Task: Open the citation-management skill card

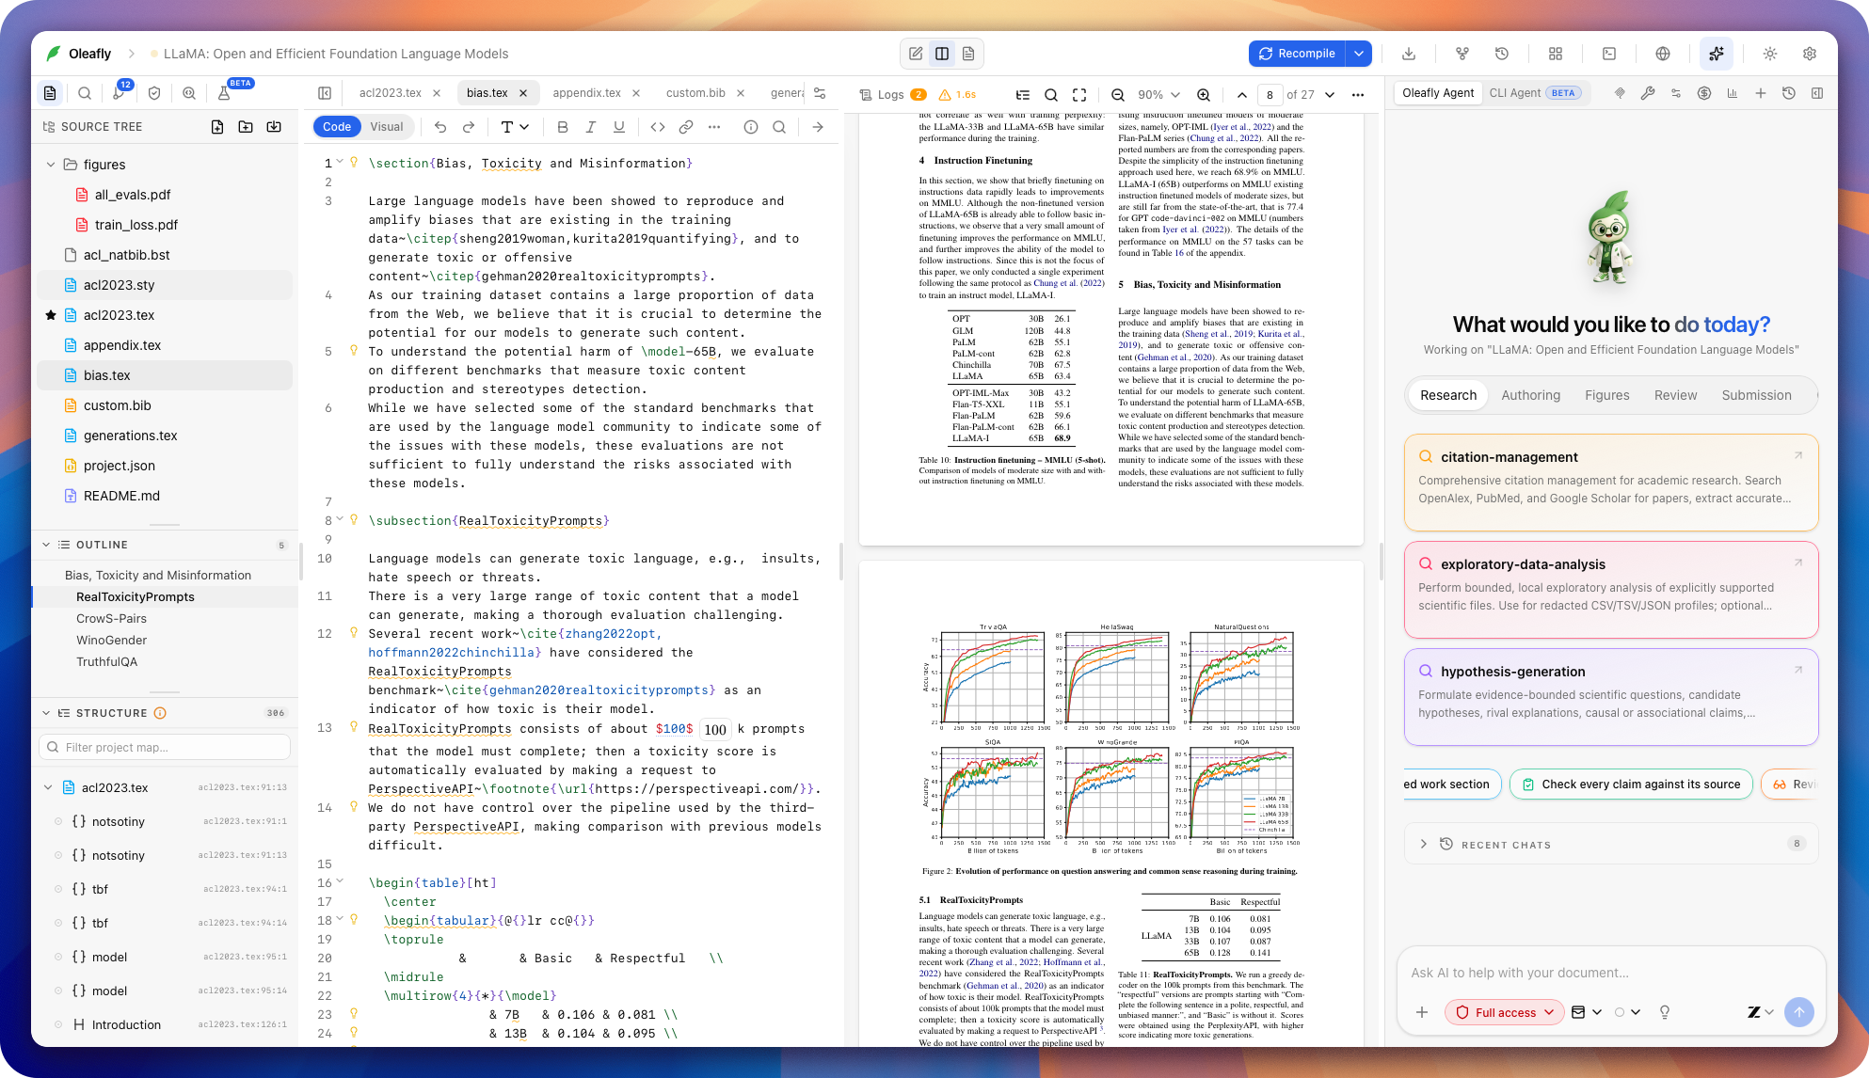Action: (1610, 482)
